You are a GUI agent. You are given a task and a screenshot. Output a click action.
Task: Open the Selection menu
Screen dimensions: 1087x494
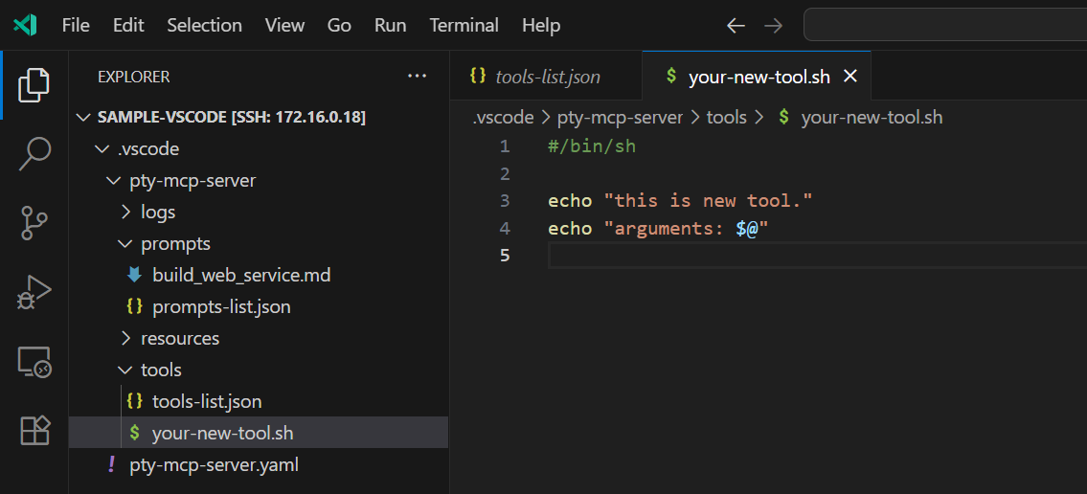tap(205, 26)
